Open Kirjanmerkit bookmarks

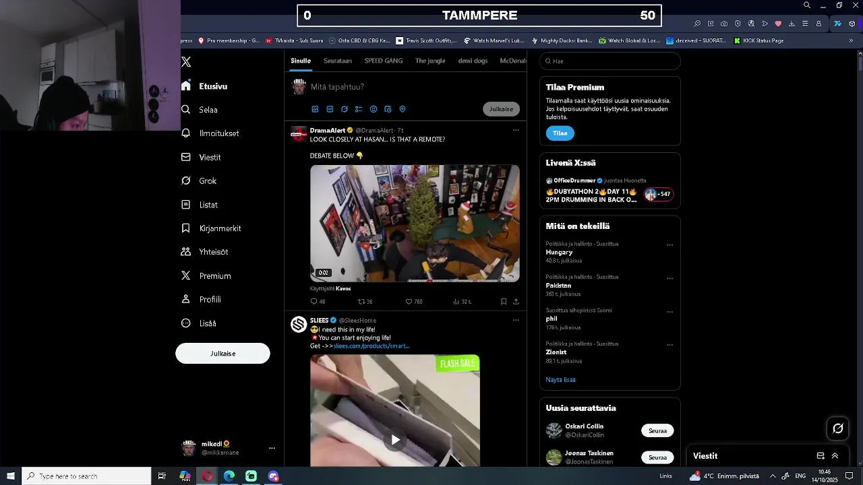click(x=211, y=228)
